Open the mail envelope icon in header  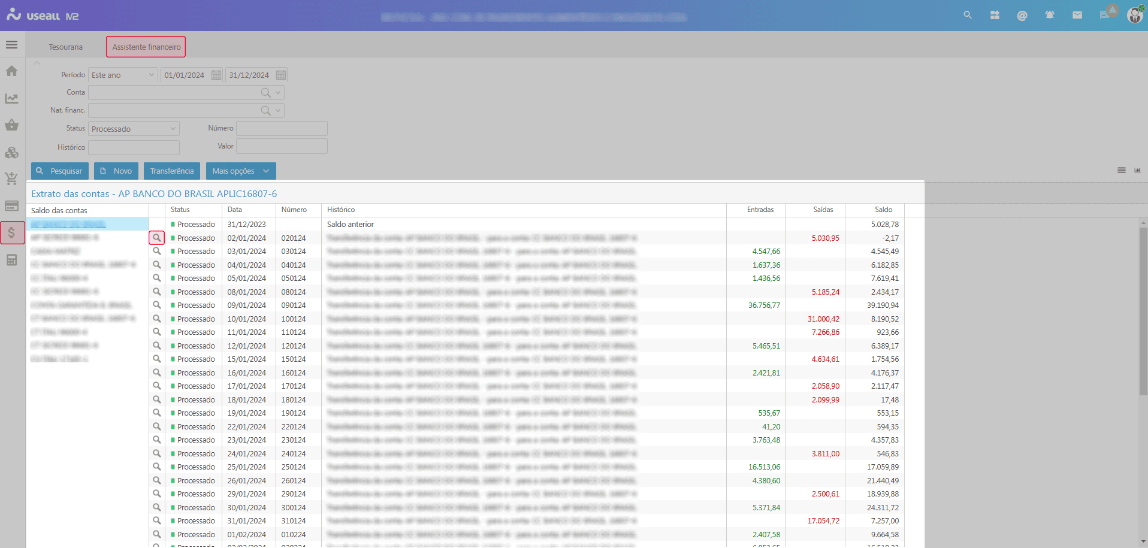tap(1077, 15)
